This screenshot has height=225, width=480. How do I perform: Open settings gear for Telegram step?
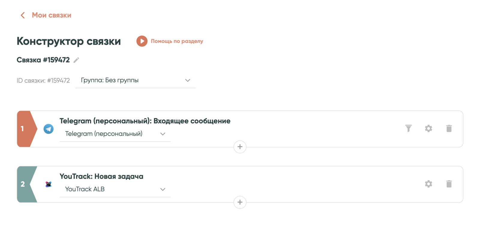pyautogui.click(x=428, y=129)
